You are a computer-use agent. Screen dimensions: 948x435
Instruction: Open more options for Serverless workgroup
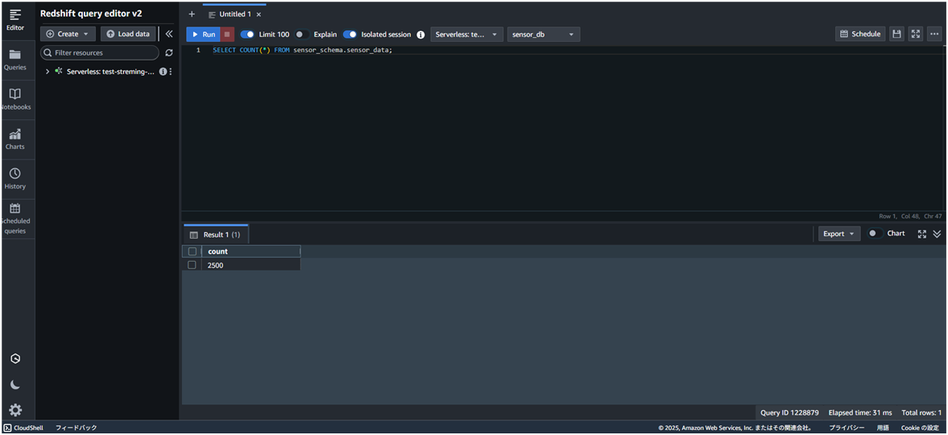click(x=171, y=72)
